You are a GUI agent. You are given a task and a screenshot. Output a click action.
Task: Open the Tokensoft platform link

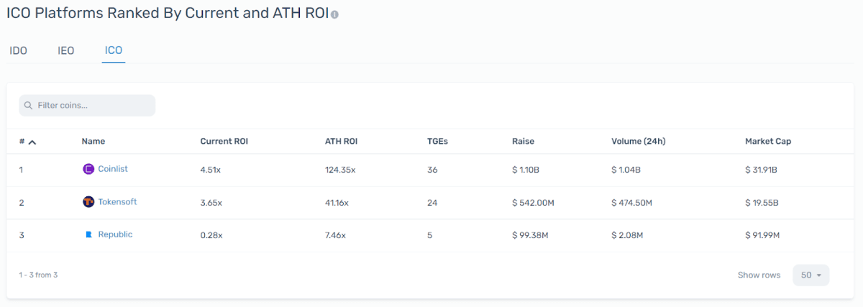tap(117, 202)
